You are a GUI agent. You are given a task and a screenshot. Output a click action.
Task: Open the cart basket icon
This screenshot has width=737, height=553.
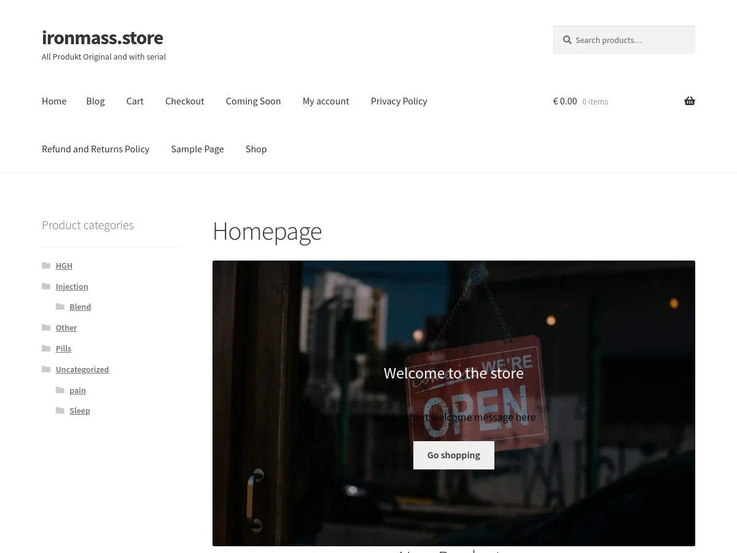click(689, 101)
